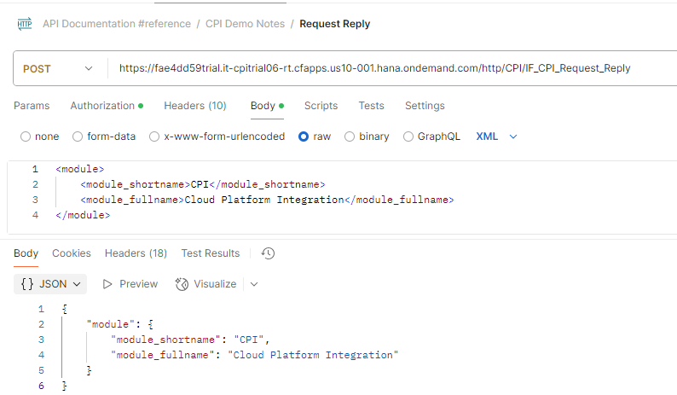Click the module_fullname XML line
The image size is (677, 395).
click(x=267, y=200)
